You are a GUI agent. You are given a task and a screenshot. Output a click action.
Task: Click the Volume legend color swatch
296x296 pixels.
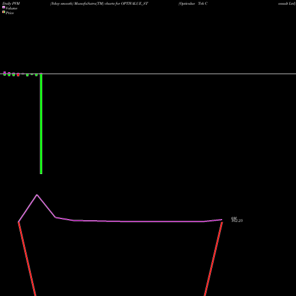tap(4, 8)
